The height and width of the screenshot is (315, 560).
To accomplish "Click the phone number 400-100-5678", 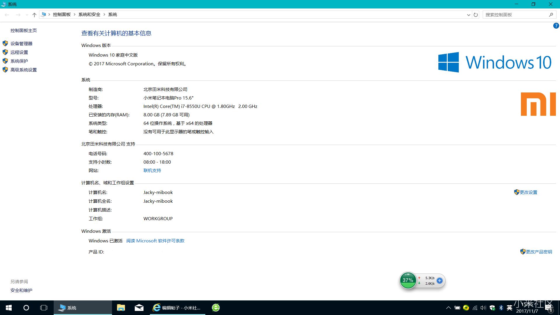I will [x=158, y=153].
